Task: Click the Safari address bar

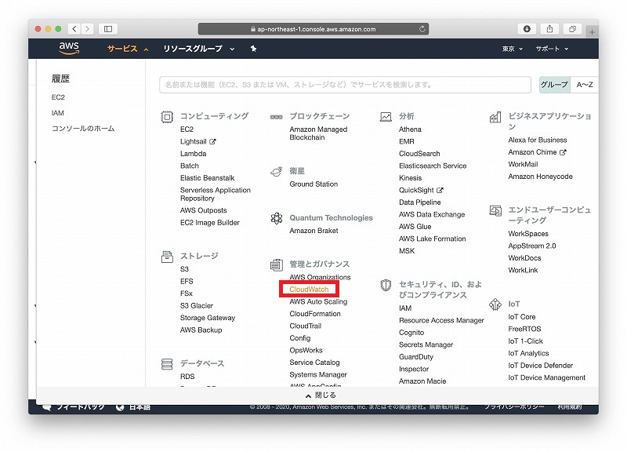Action: (x=313, y=29)
